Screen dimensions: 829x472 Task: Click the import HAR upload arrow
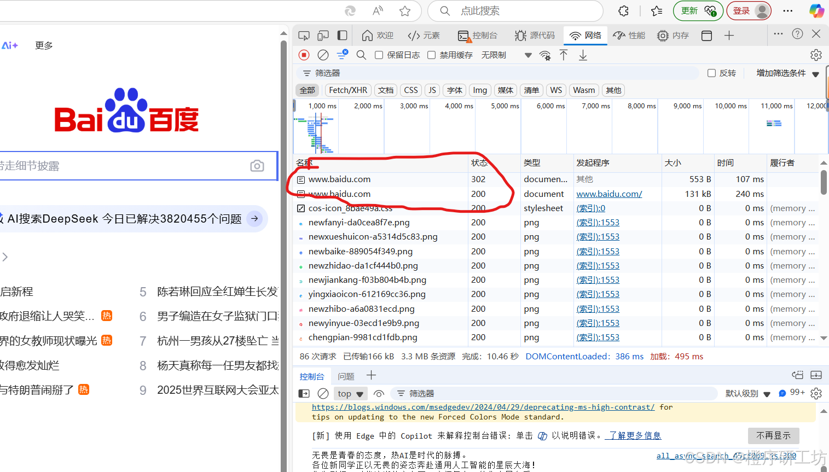click(564, 55)
